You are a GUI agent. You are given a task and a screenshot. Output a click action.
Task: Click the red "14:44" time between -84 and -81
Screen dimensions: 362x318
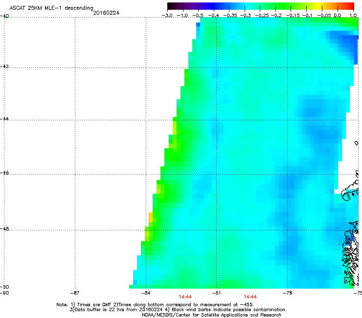[x=185, y=297]
